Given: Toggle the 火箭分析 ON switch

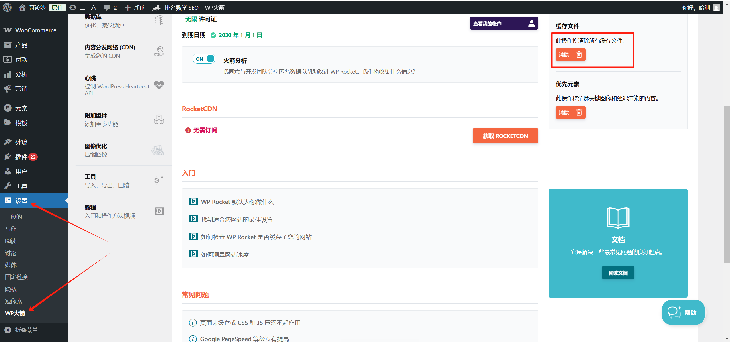Looking at the screenshot, I should tap(204, 59).
